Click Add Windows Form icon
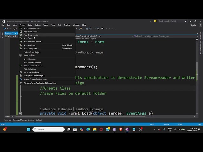The height and width of the screenshot is (152, 203). [21, 28]
